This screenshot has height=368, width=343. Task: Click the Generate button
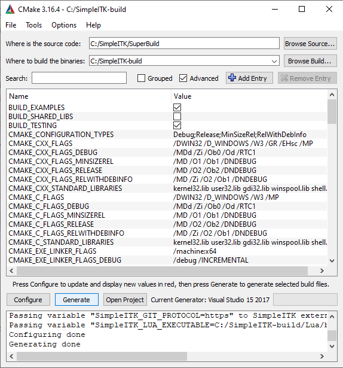(76, 300)
